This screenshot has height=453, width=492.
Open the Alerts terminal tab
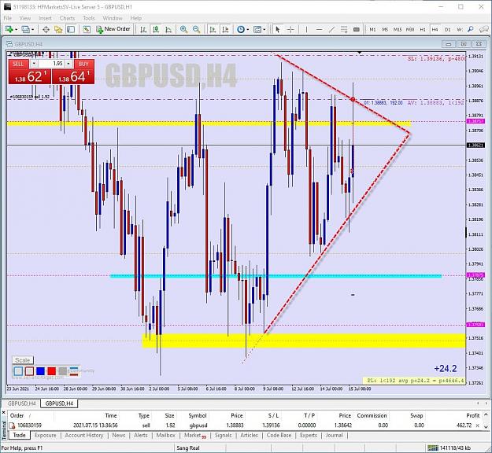pyautogui.click(x=141, y=435)
